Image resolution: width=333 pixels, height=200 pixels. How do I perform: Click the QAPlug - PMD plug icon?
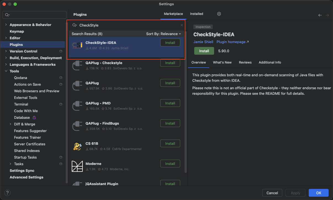point(77,106)
